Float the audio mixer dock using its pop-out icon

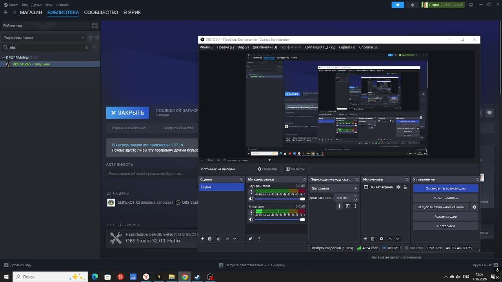(304, 179)
